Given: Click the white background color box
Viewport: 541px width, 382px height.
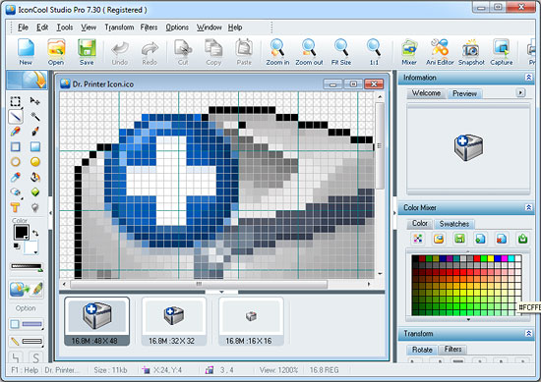Looking at the screenshot, I should pos(30,246).
